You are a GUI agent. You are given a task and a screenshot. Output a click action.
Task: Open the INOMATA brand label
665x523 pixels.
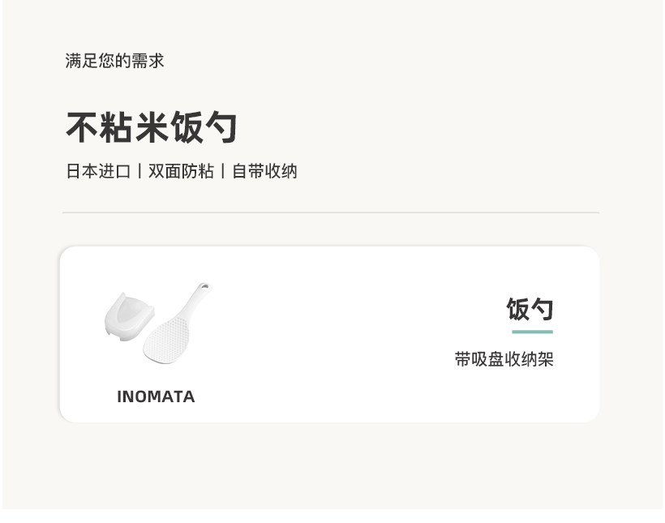(x=156, y=397)
